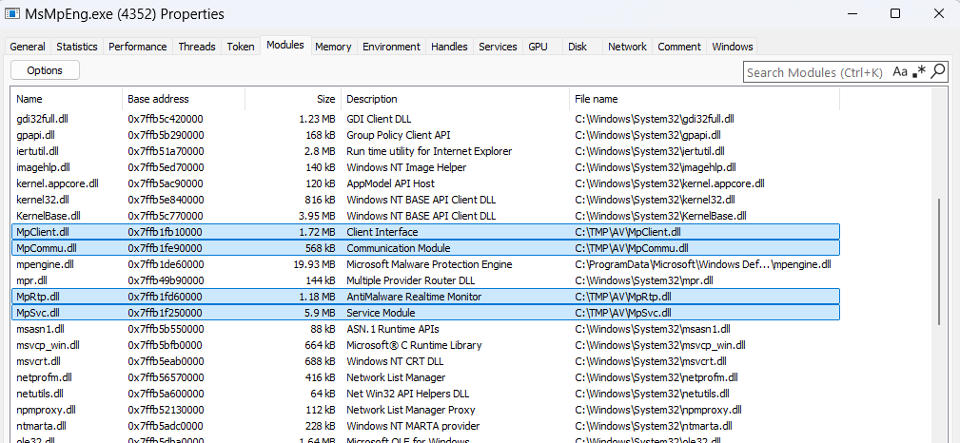Sort by the Description column header

(x=456, y=99)
